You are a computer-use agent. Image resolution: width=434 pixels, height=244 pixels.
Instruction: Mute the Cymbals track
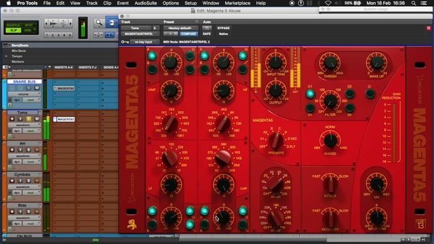pyautogui.click(x=37, y=181)
